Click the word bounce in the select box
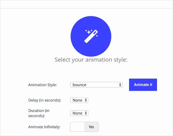Screen dimensions: 173x136 80,85
